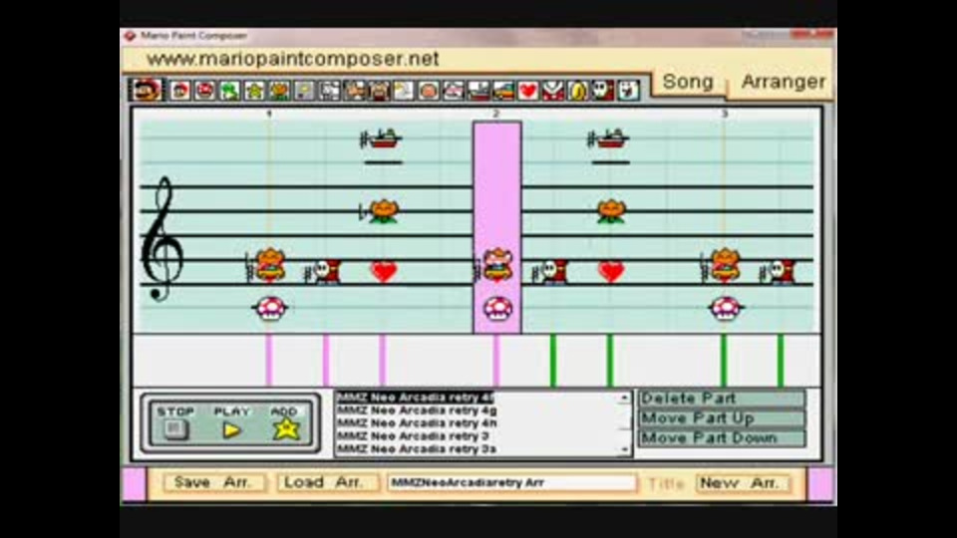Select the Game Boy instrument icon

point(305,91)
